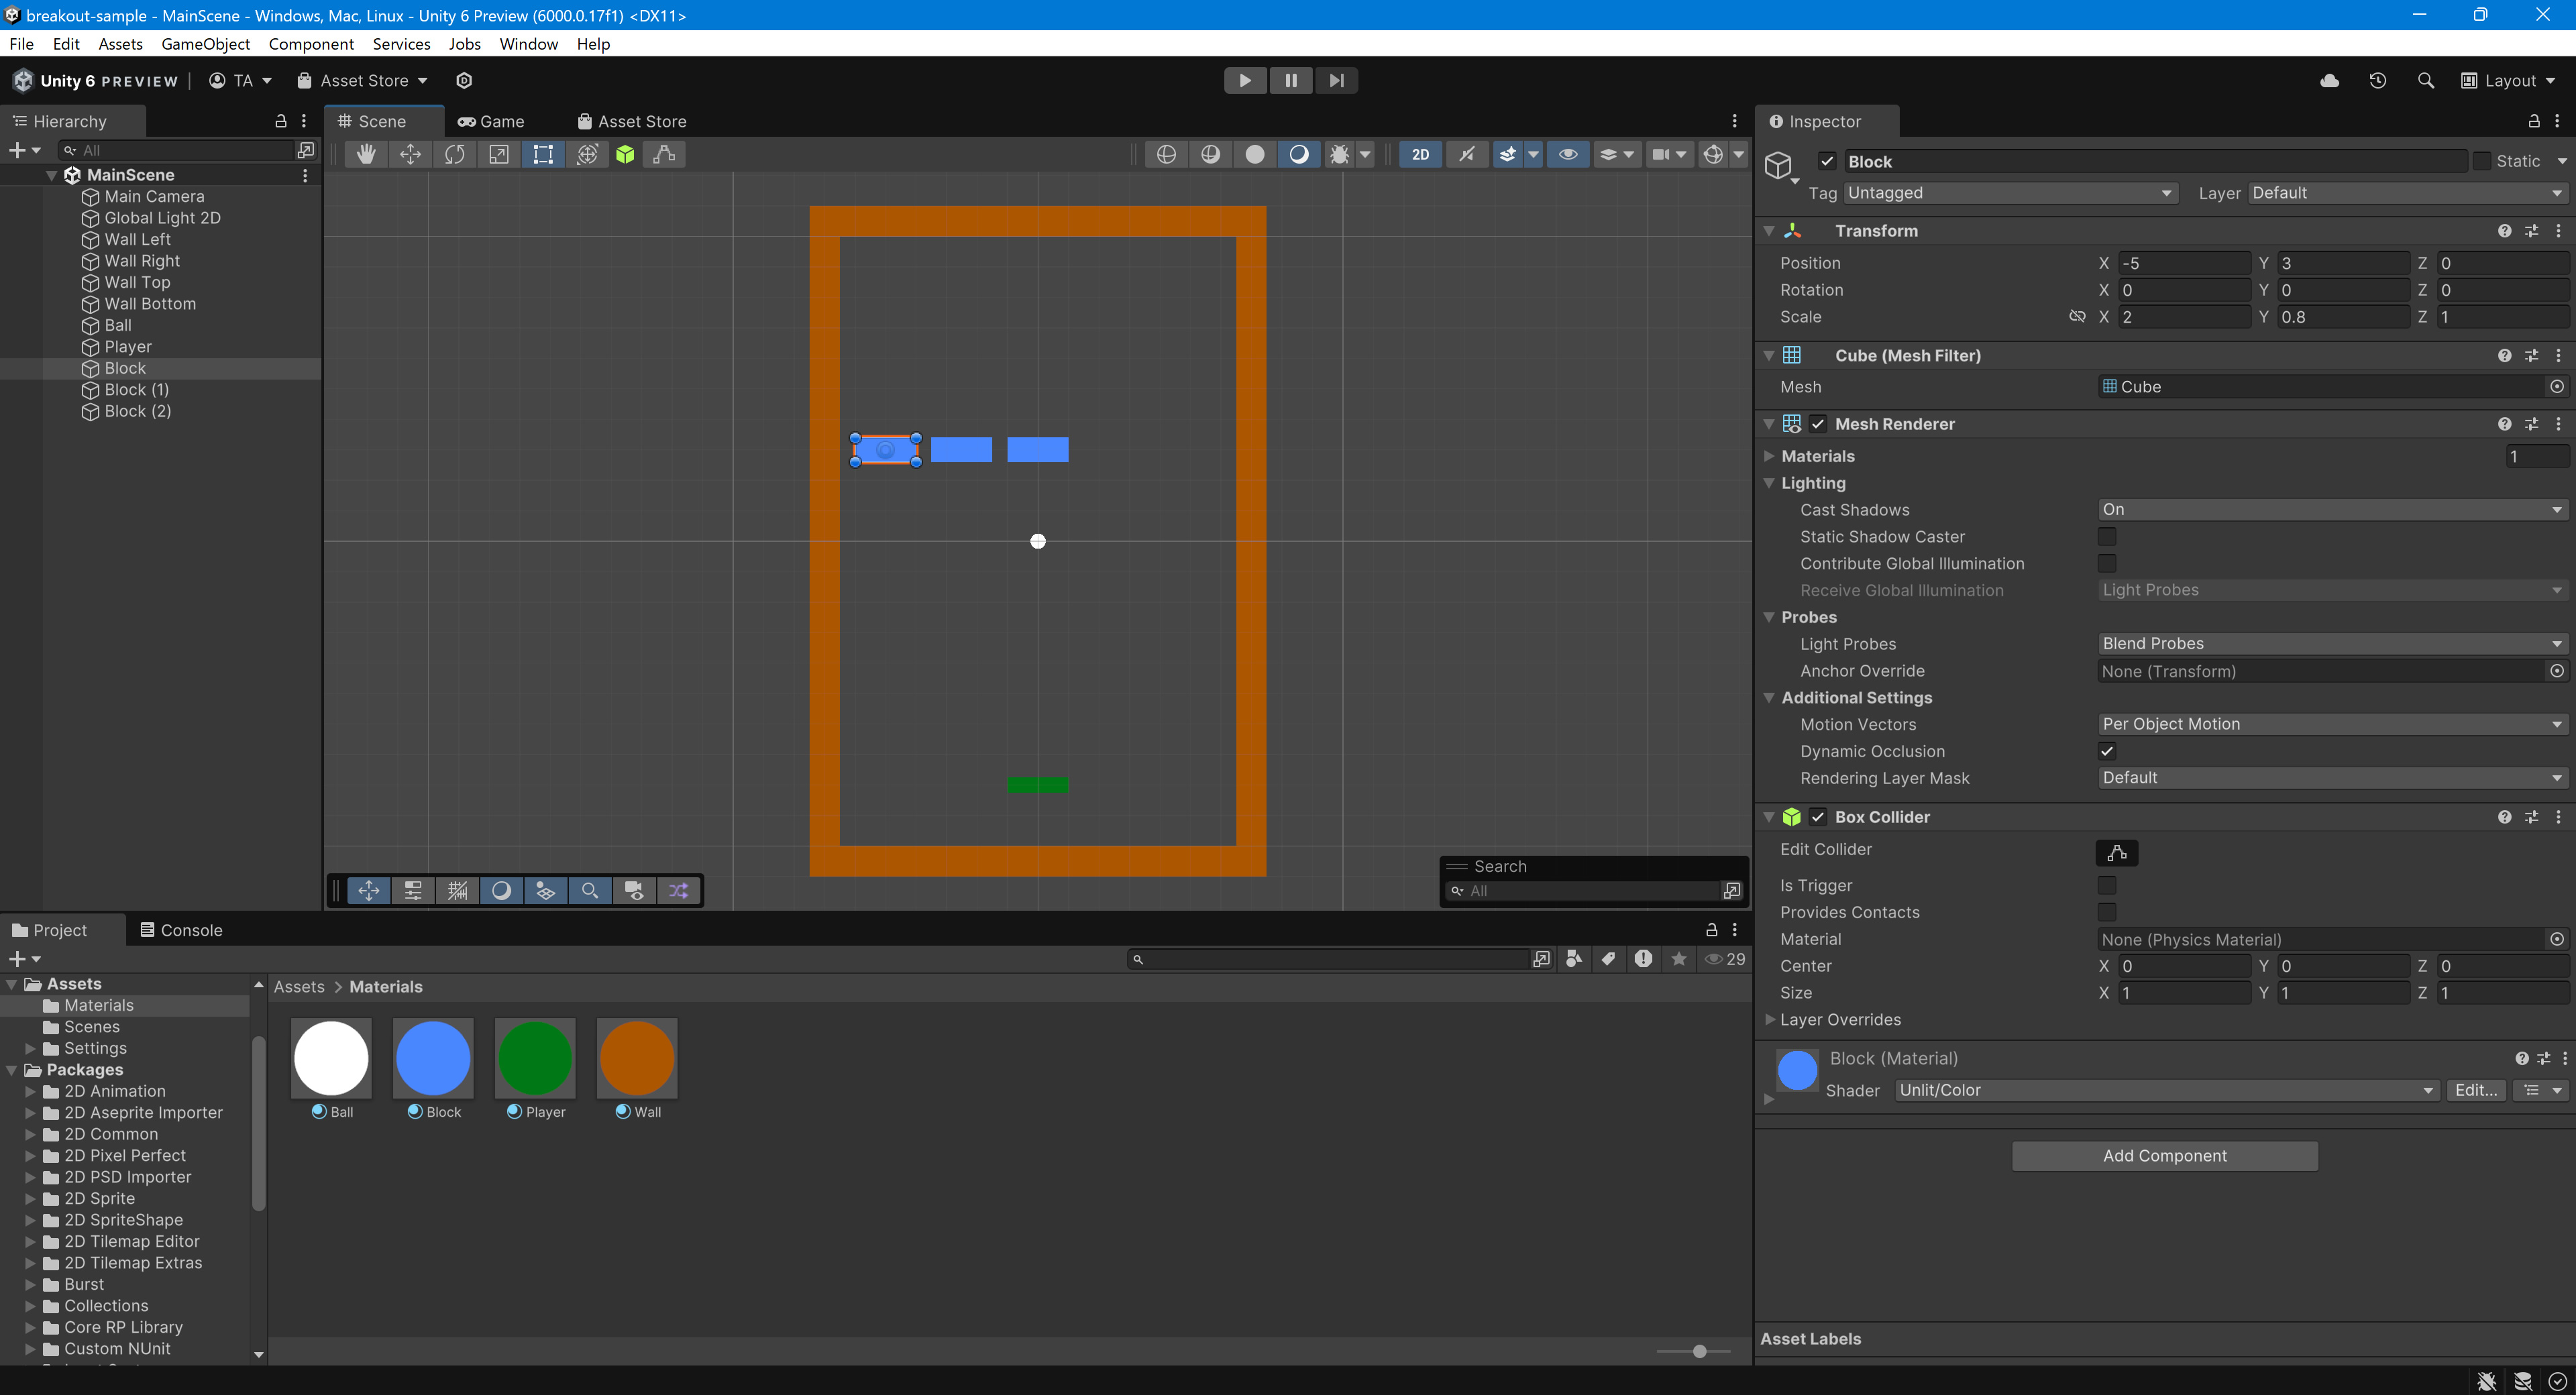
Task: Click the Add Component button
Action: 2165,1155
